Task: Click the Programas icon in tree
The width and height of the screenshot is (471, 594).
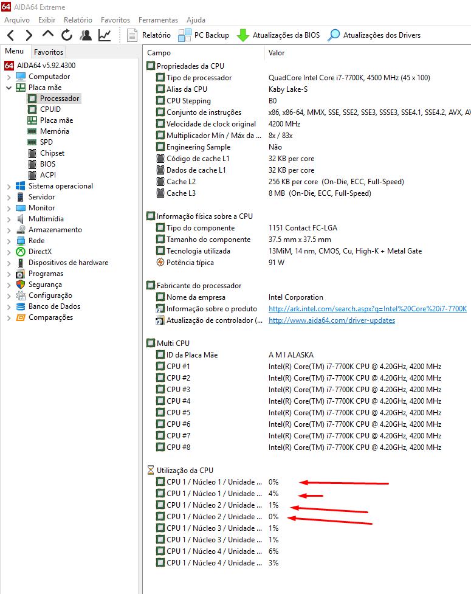Action: click(x=21, y=274)
